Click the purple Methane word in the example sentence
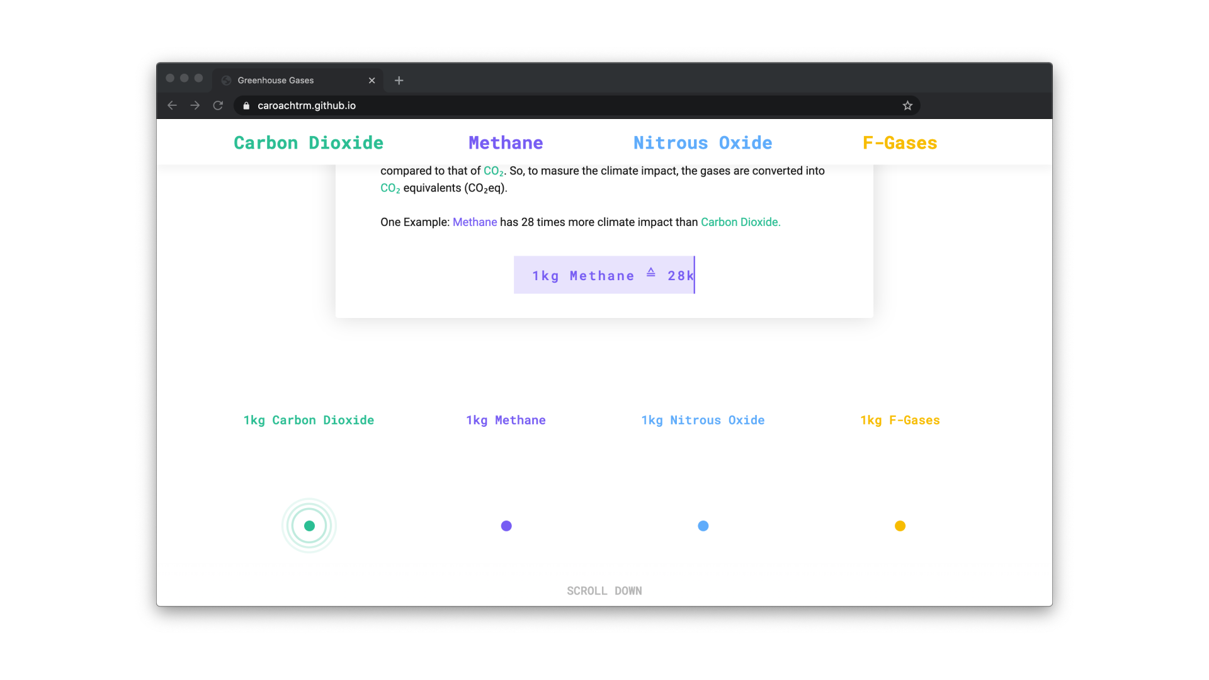The height and width of the screenshot is (680, 1209). tap(475, 222)
